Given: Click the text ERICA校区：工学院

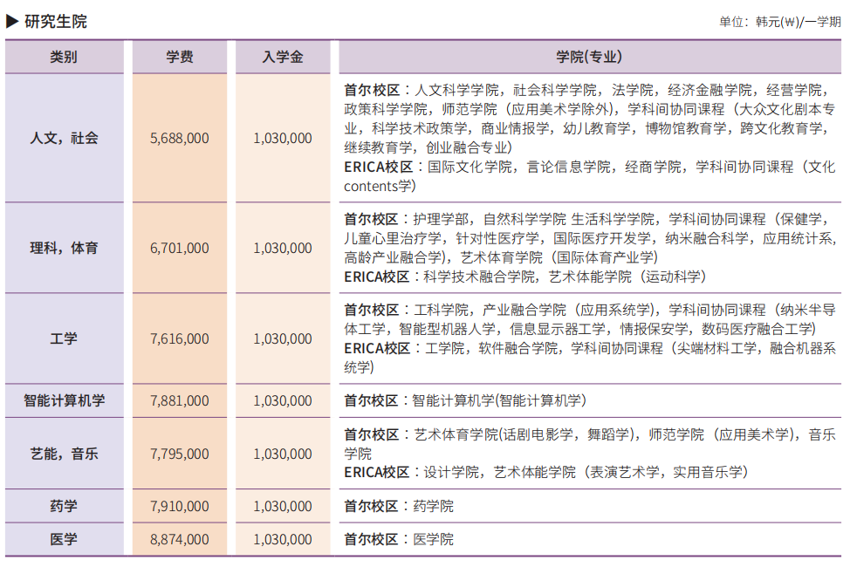Looking at the screenshot, I should click(404, 349).
